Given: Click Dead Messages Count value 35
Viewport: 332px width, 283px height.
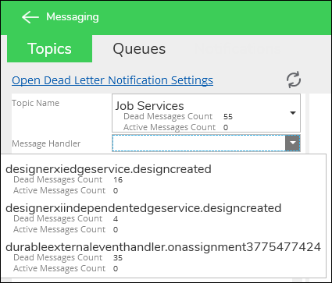Looking at the screenshot, I should coord(118,257).
